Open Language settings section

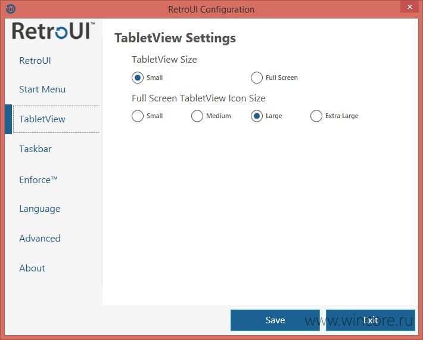pos(40,209)
